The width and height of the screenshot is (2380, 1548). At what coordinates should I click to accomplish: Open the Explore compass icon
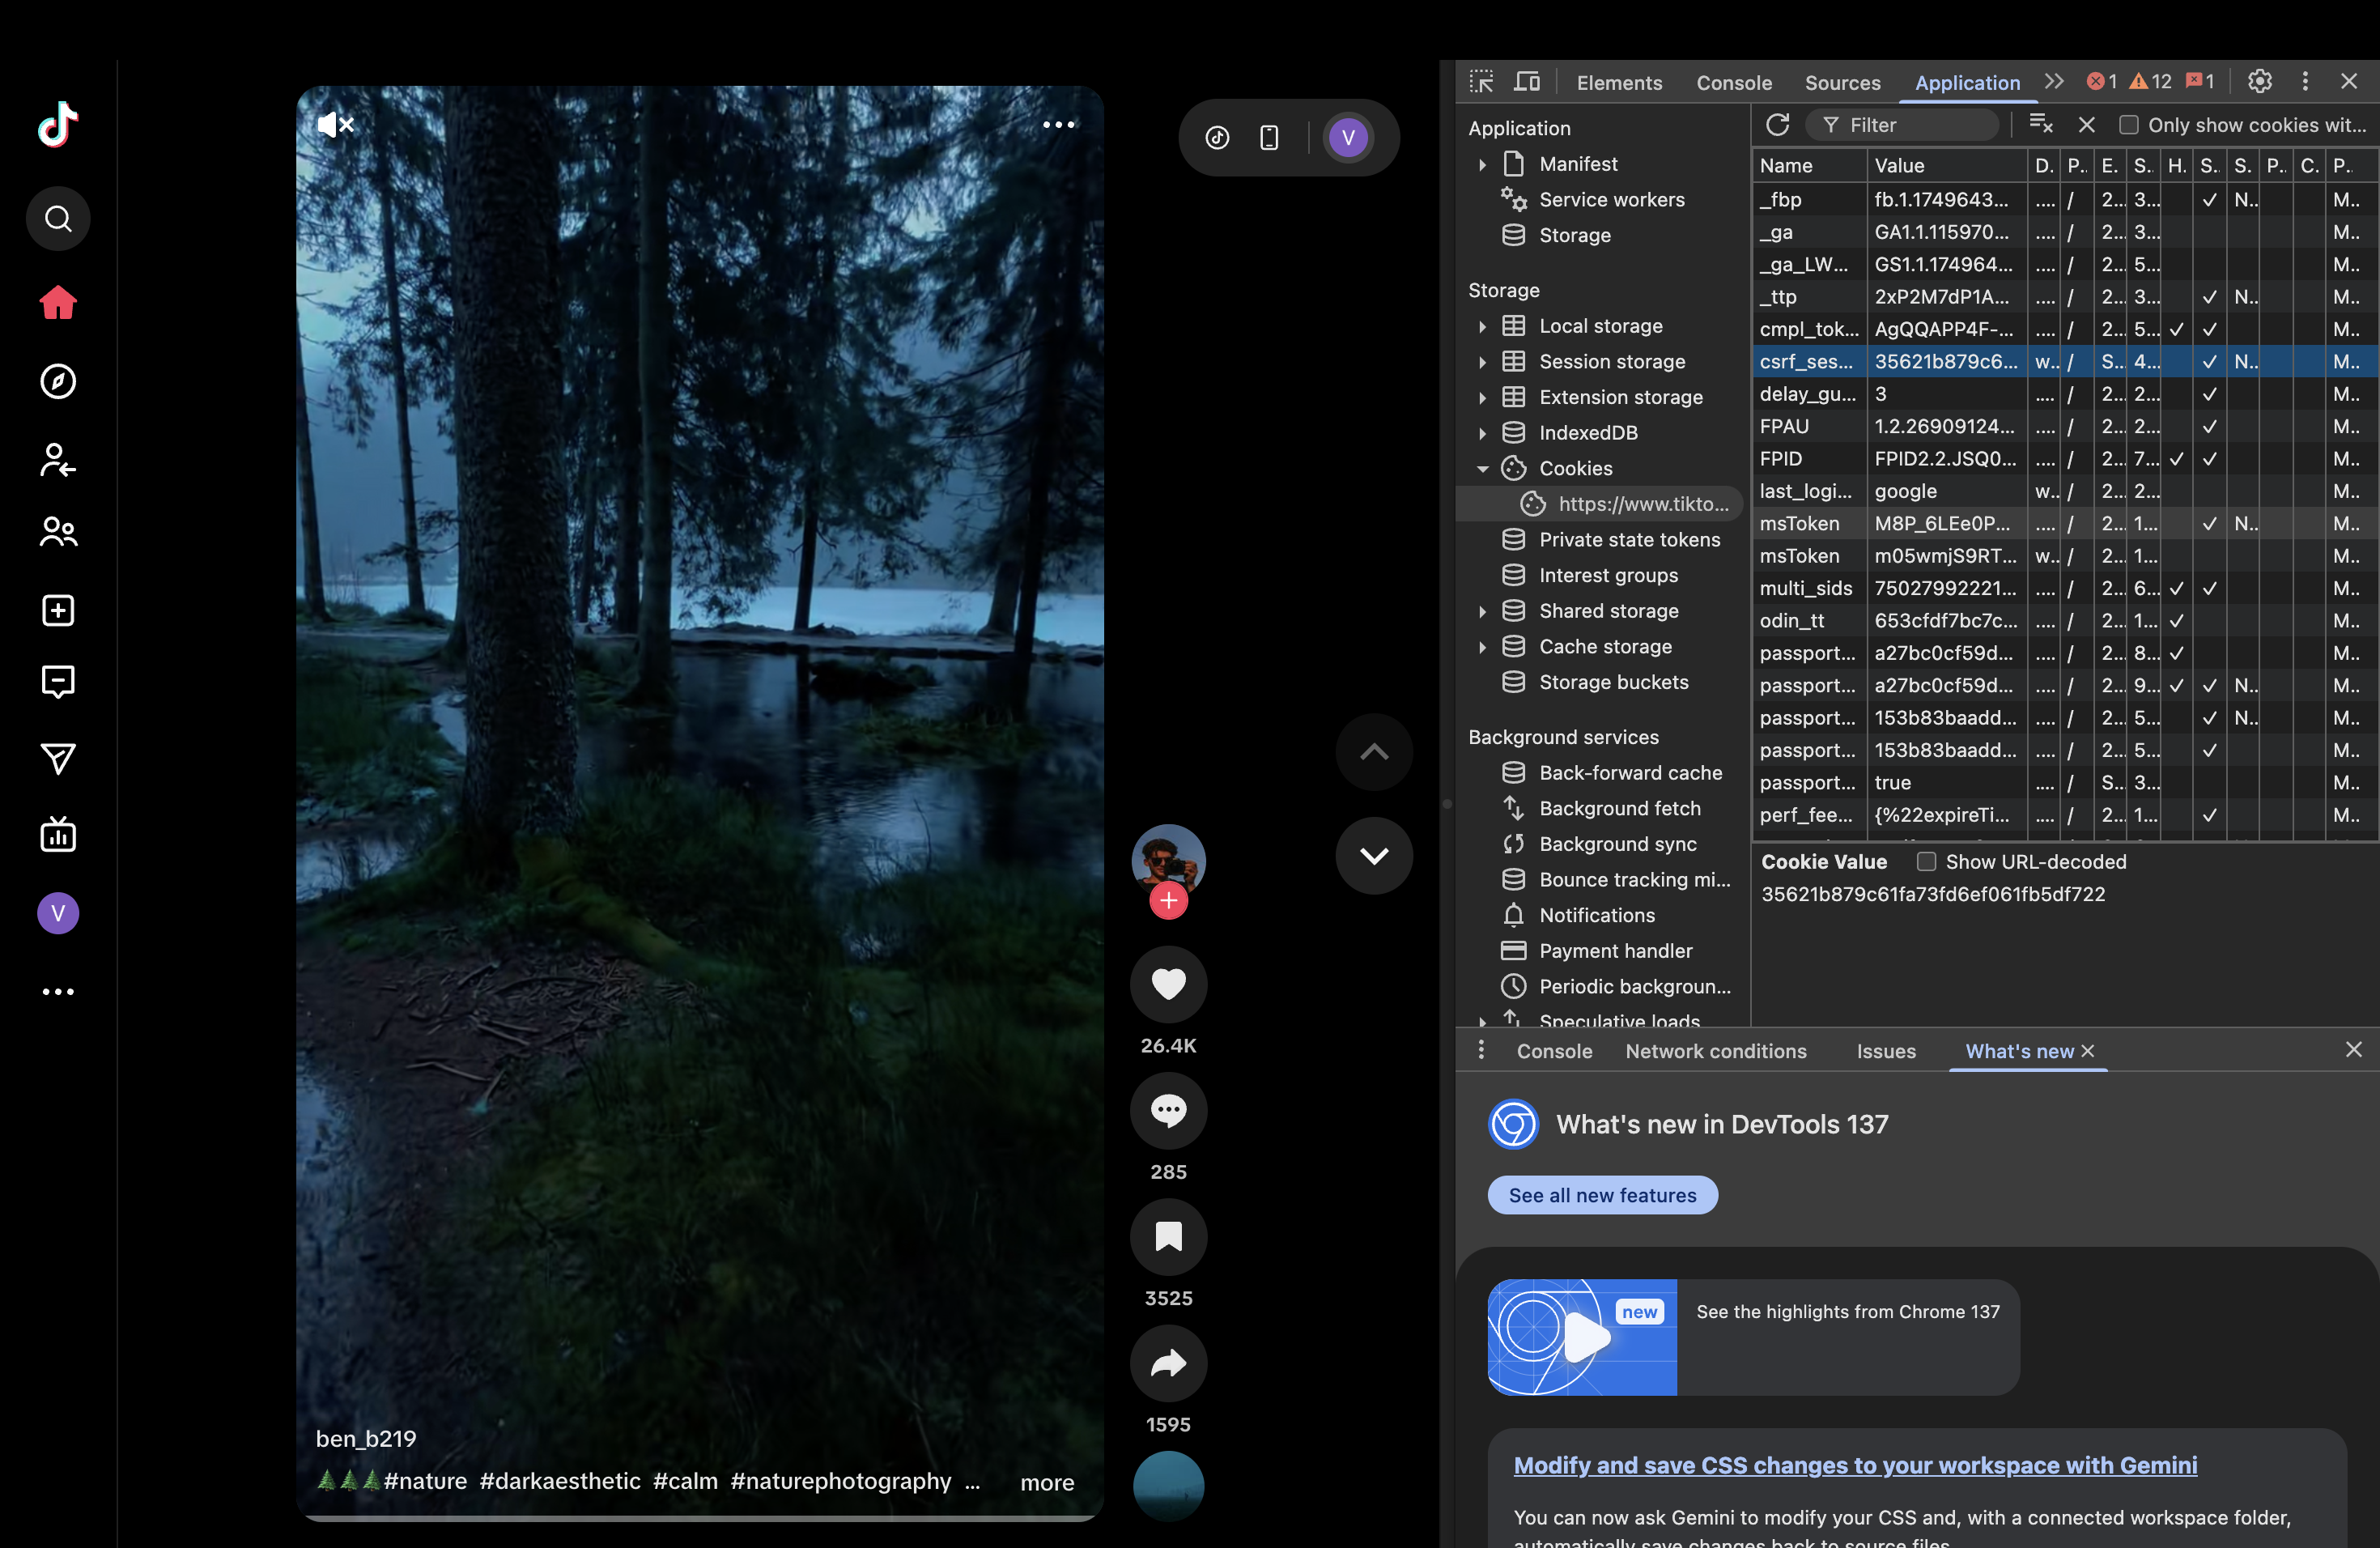(x=58, y=381)
